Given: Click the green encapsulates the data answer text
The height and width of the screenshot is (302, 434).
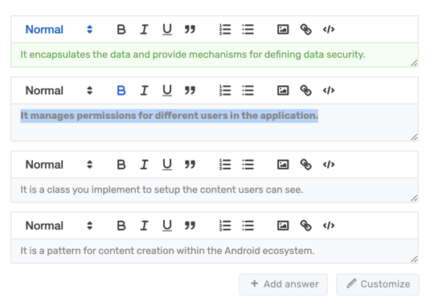Looking at the screenshot, I should click(193, 55).
